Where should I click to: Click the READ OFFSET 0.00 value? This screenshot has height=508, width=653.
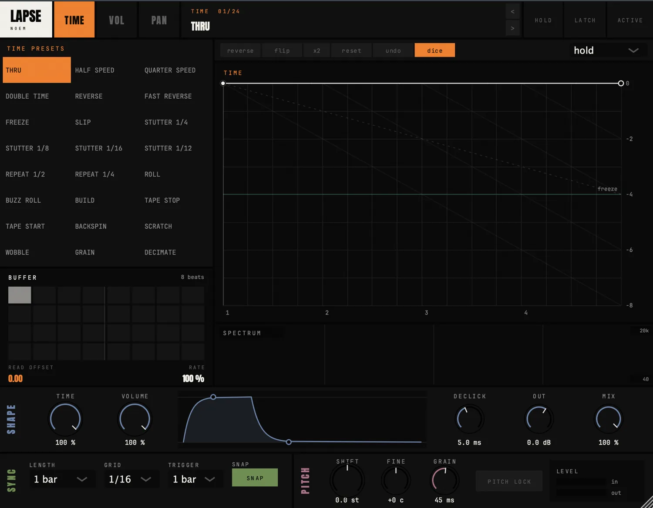15,378
